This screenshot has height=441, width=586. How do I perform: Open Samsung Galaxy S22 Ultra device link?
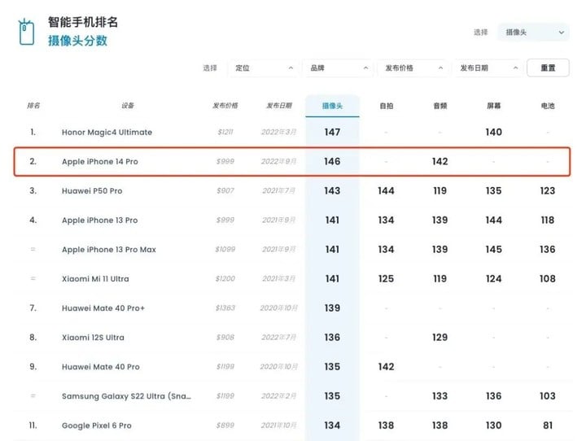126,396
